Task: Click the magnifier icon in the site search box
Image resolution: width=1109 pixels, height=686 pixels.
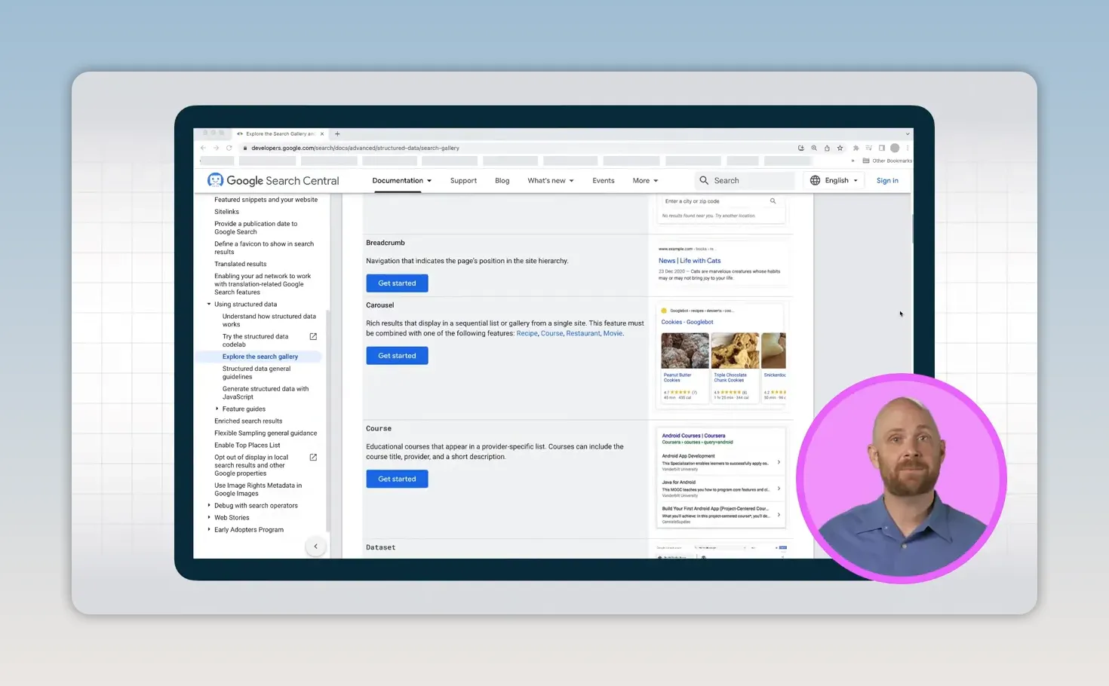Action: 704,181
